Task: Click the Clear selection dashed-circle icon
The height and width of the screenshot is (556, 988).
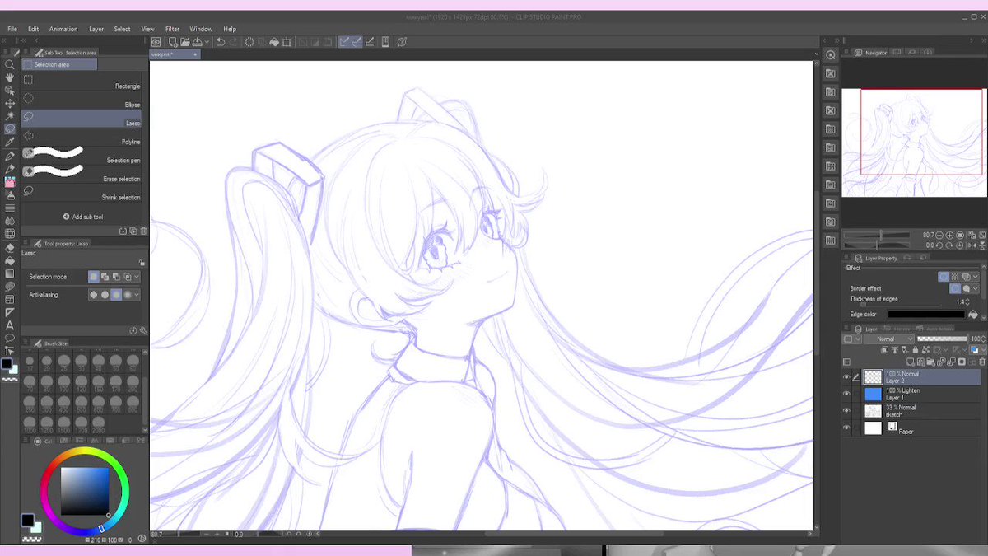Action: pyautogui.click(x=249, y=42)
